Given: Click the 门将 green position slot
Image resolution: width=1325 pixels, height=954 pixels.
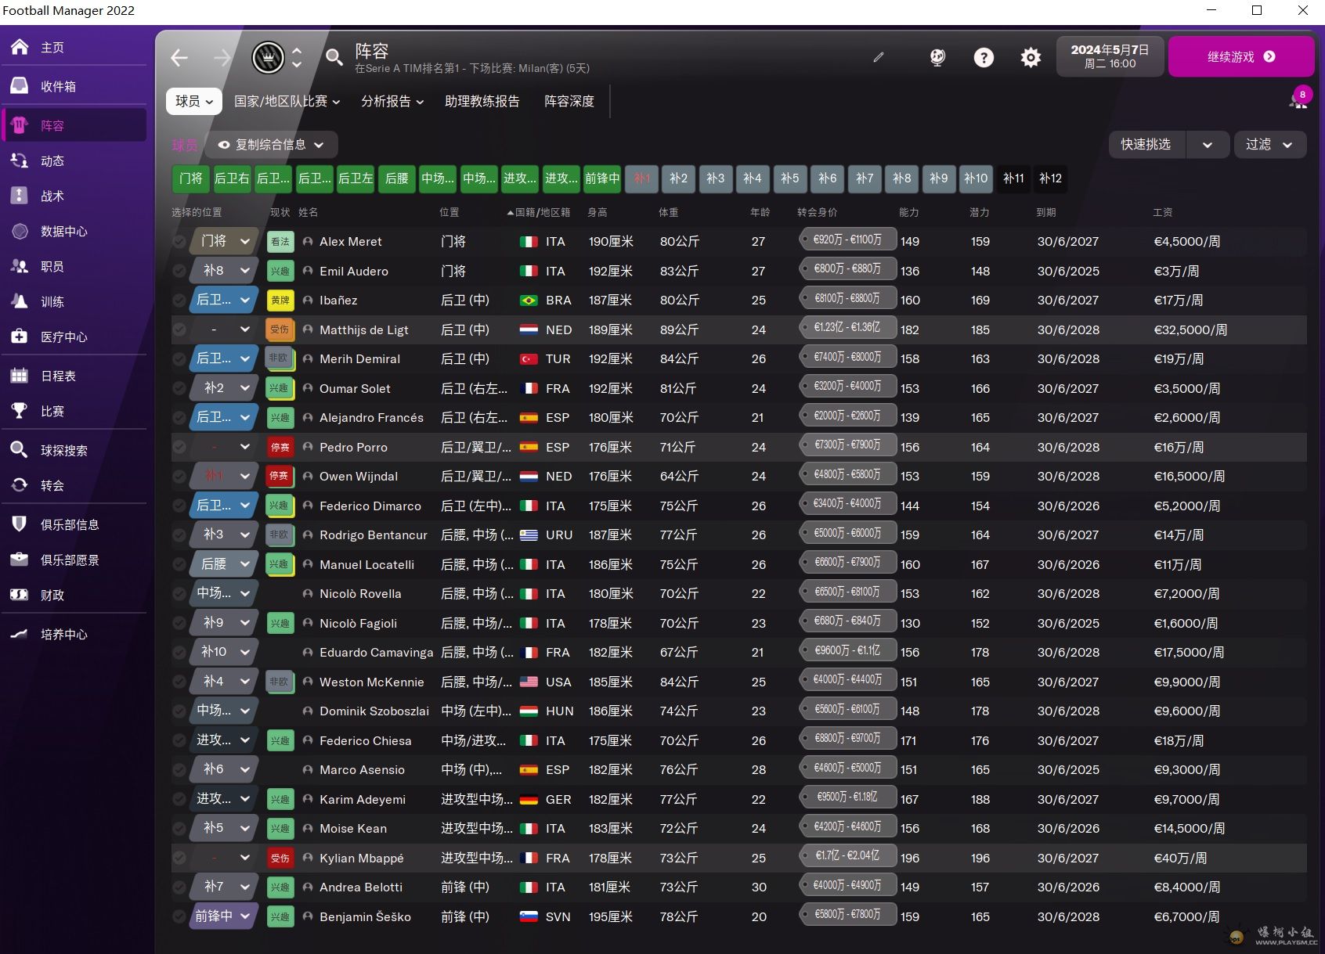Looking at the screenshot, I should (x=190, y=178).
